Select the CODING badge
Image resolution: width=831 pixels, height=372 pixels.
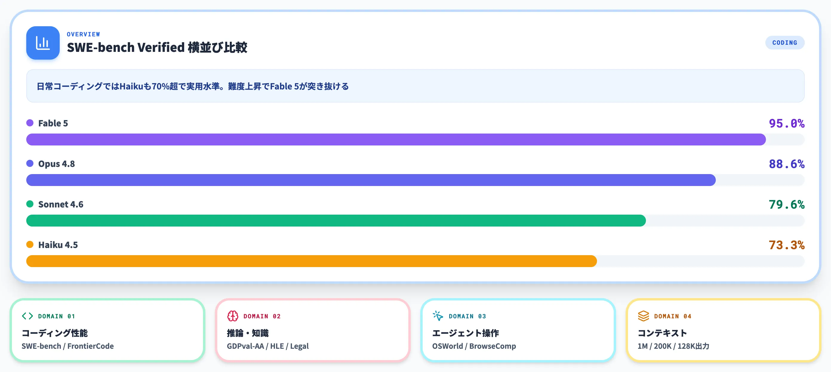coord(784,43)
